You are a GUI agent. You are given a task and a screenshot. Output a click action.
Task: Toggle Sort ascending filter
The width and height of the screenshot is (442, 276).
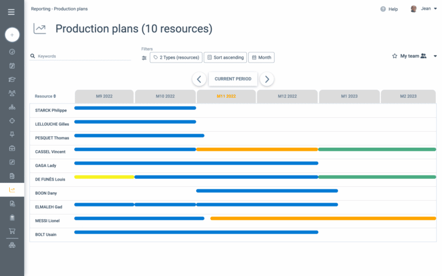[225, 57]
